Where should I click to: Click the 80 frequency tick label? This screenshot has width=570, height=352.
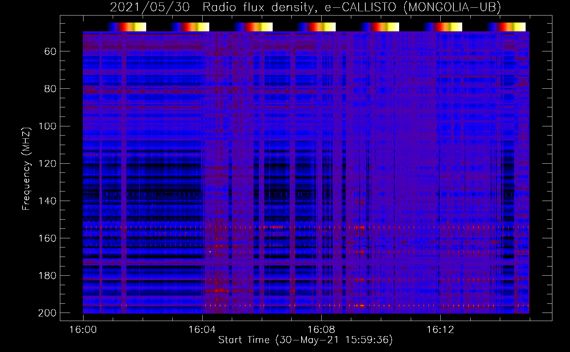click(50, 89)
